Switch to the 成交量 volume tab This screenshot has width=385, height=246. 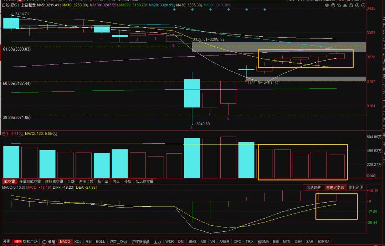[9, 182]
